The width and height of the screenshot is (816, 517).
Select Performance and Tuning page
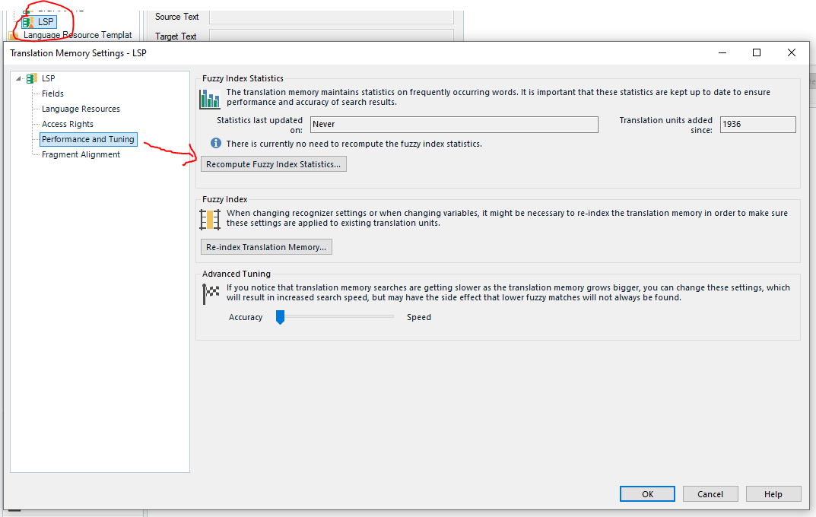point(88,139)
